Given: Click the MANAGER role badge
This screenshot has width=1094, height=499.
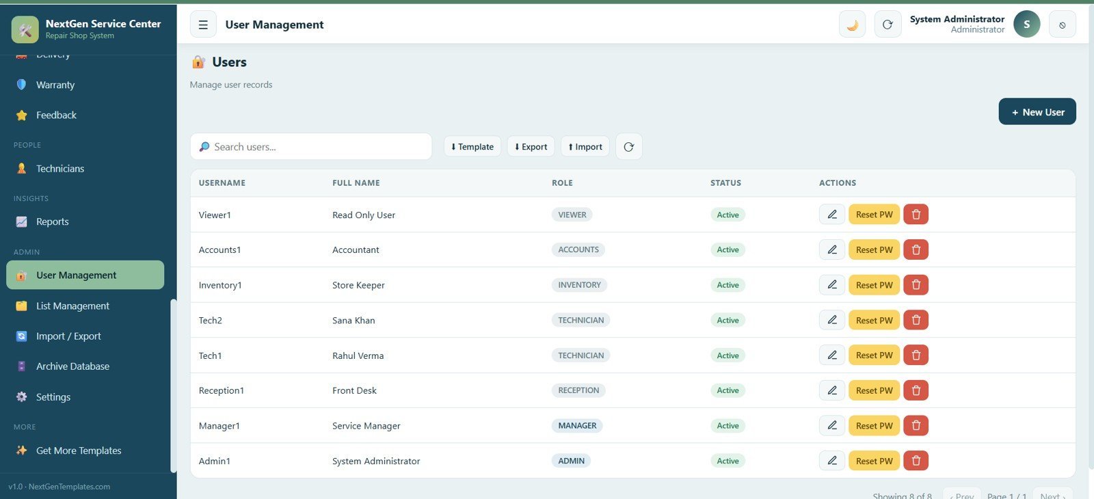Looking at the screenshot, I should click(577, 426).
